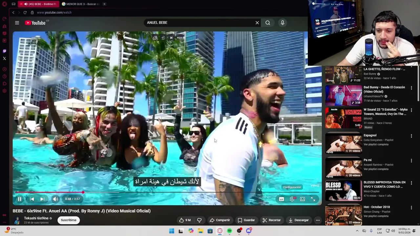
Task: Open options for Bad Bunny Desde El Corazón
Action: [x=411, y=88]
